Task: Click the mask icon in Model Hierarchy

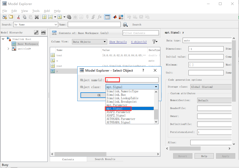Action: click(x=43, y=32)
